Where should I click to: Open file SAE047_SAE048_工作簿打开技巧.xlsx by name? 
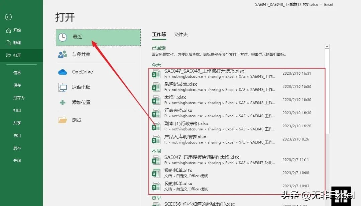(204, 71)
